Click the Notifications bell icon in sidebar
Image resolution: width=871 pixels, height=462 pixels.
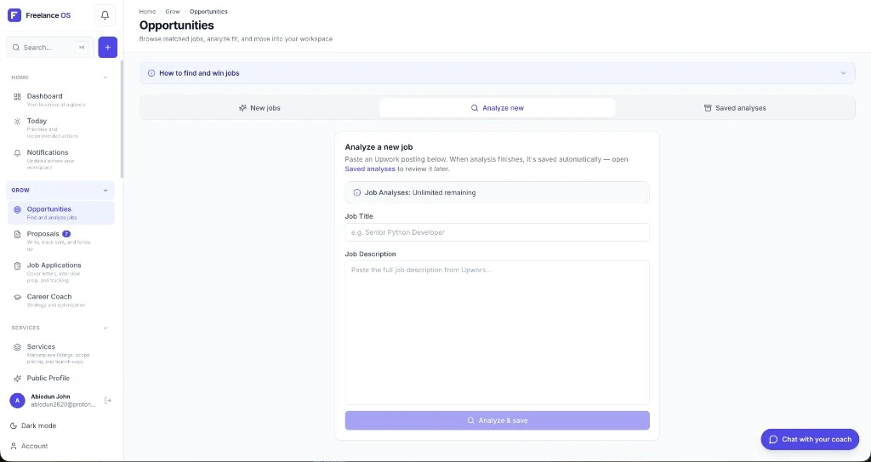pyautogui.click(x=17, y=153)
